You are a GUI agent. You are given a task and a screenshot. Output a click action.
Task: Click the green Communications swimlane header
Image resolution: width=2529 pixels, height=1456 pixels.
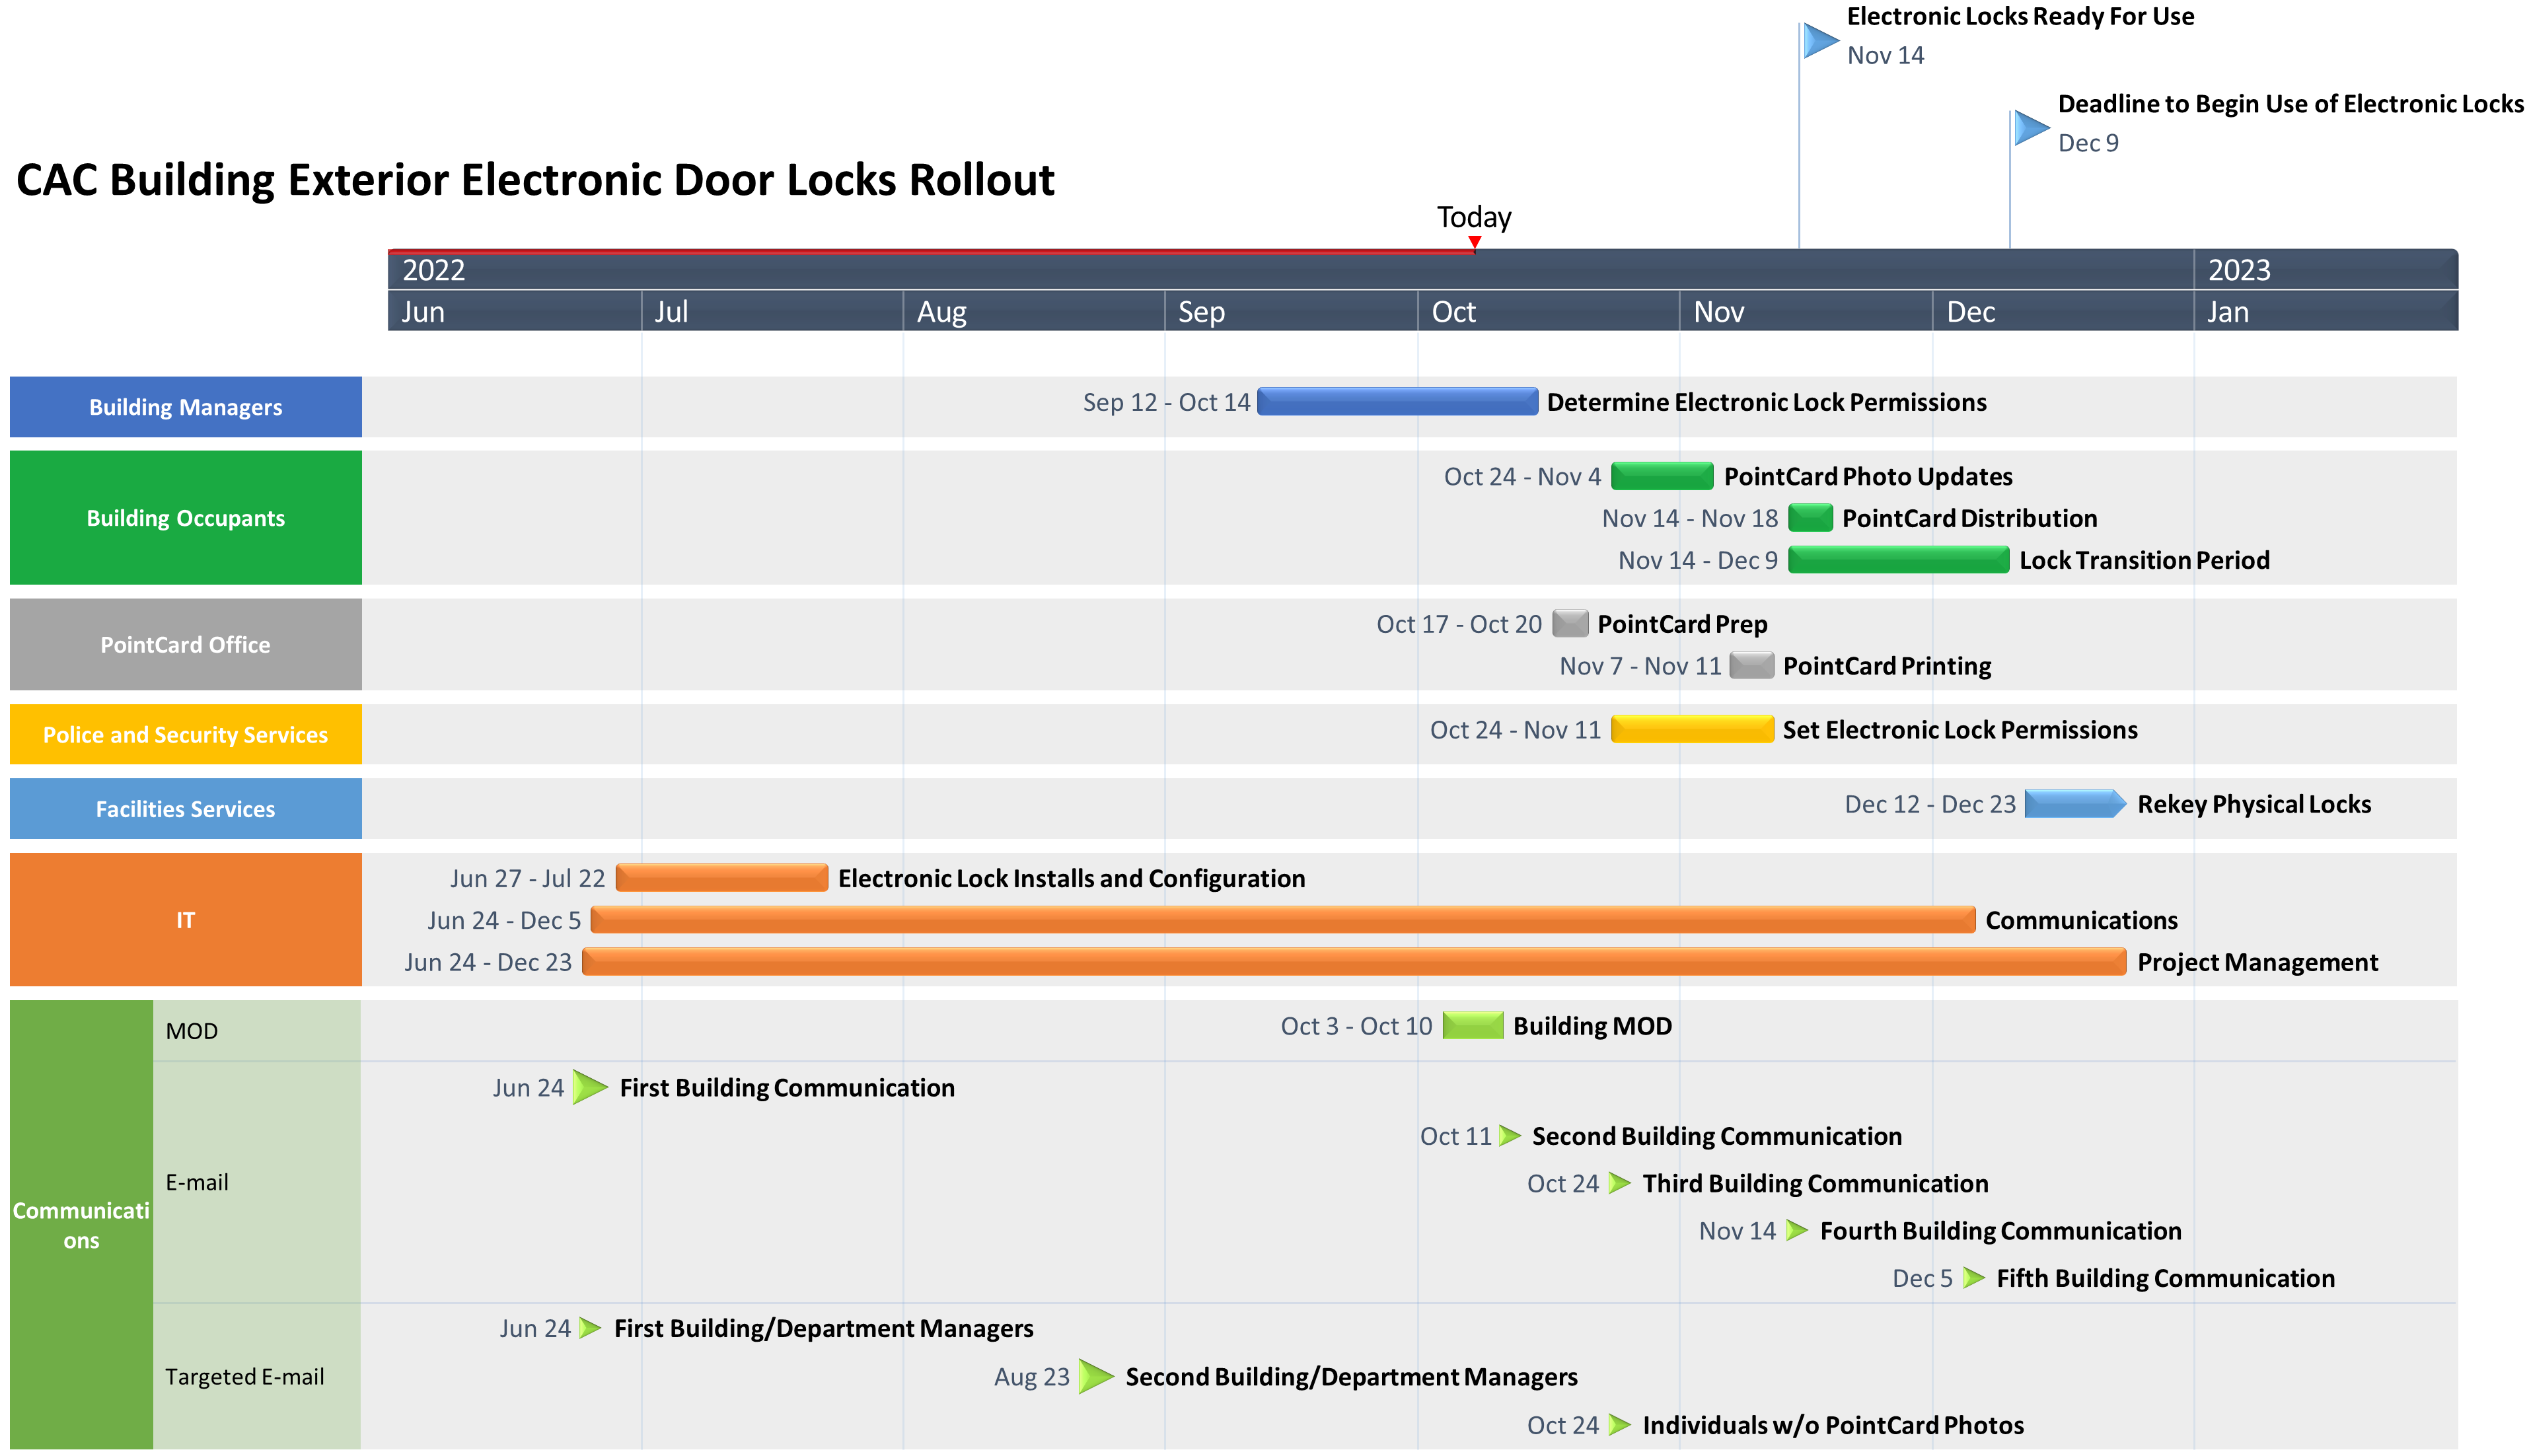[x=81, y=1225]
